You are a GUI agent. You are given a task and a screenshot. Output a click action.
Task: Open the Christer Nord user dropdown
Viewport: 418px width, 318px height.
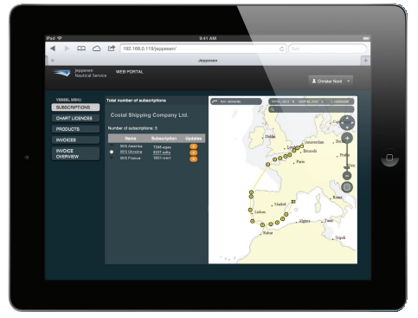coord(331,81)
